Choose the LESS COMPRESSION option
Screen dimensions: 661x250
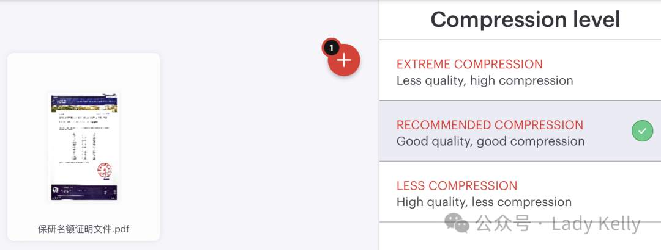click(457, 186)
